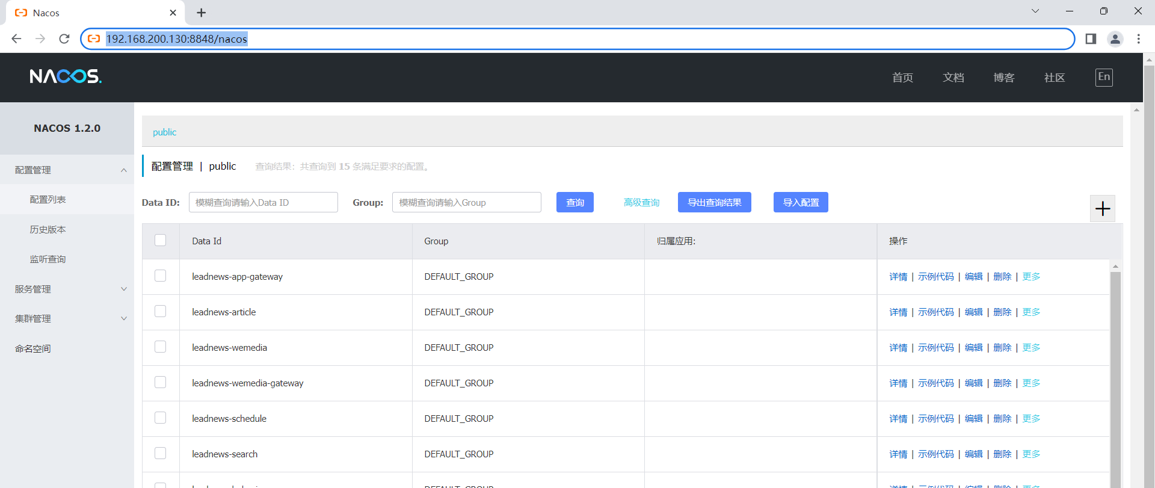Open 命名空间 in the sidebar

(x=67, y=348)
